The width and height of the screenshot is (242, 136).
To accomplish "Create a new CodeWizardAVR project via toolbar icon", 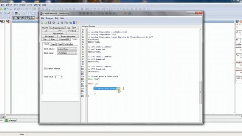I will point(42,23).
